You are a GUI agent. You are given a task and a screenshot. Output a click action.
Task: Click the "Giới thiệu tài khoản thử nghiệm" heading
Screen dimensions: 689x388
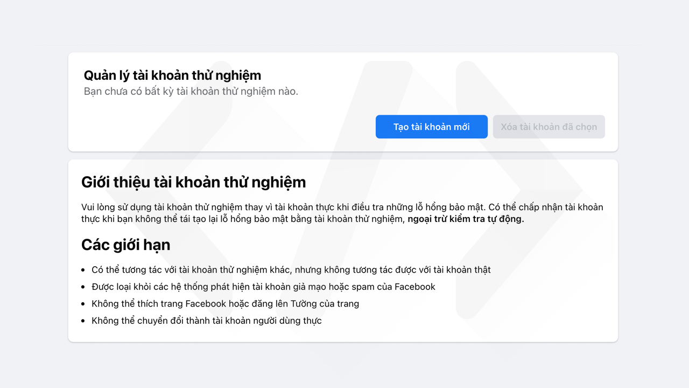[193, 182]
